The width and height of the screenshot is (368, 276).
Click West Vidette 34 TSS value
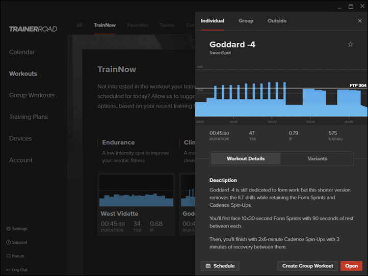click(137, 224)
